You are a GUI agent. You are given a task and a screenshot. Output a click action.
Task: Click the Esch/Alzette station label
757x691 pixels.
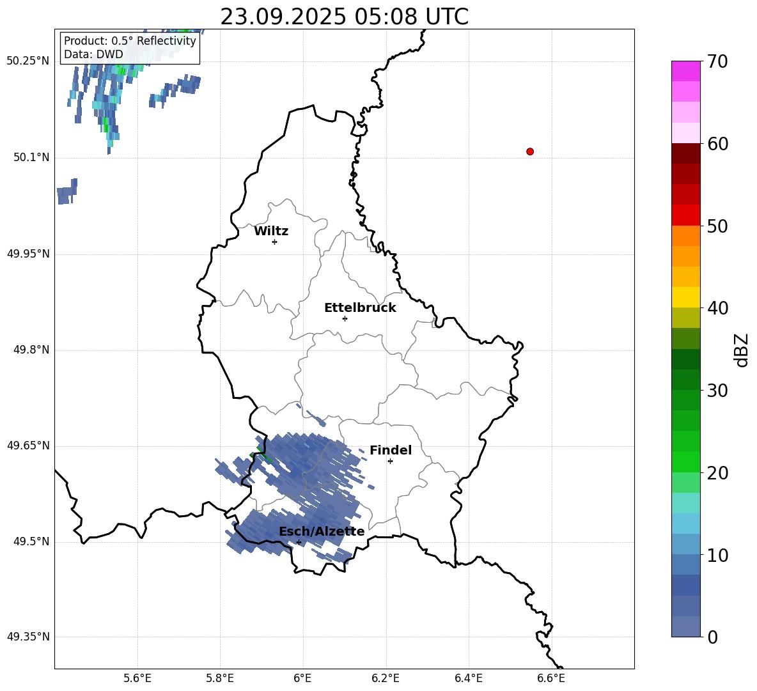[322, 531]
